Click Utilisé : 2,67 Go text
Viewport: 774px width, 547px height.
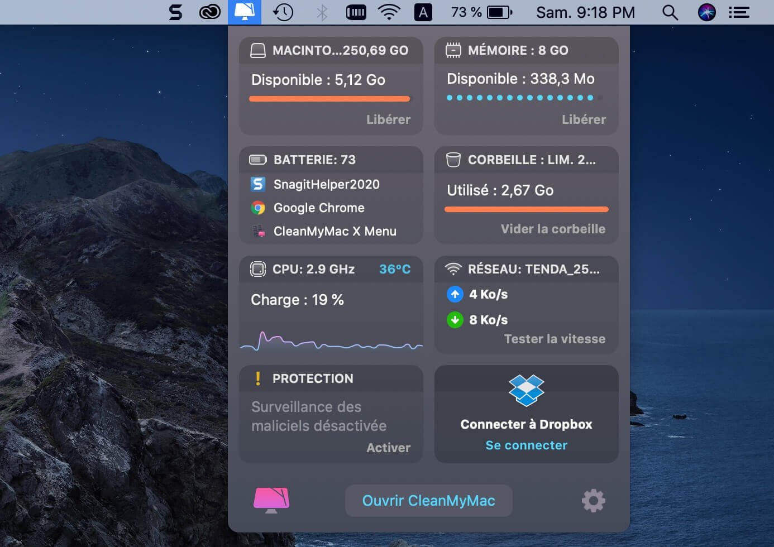500,190
